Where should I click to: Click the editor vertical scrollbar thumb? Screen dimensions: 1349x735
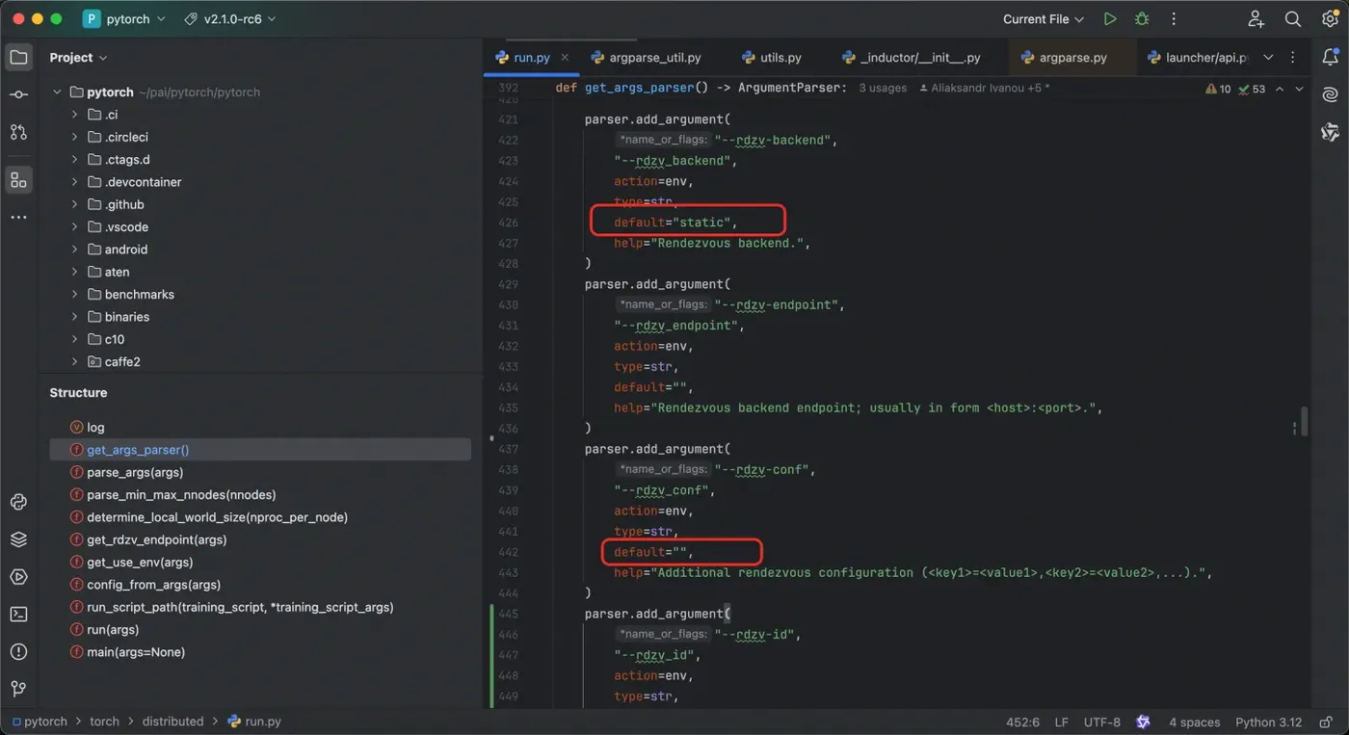point(1305,421)
